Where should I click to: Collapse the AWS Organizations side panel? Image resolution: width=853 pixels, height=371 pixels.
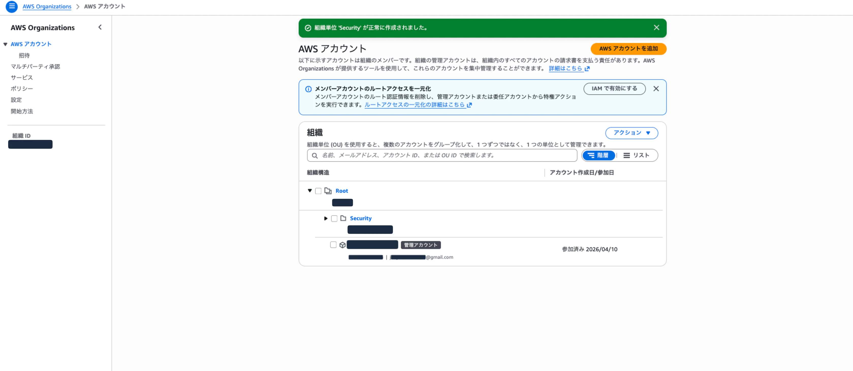point(100,27)
